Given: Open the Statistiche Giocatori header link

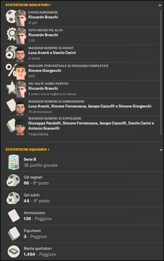Looking at the screenshot, I should [x=28, y=5].
